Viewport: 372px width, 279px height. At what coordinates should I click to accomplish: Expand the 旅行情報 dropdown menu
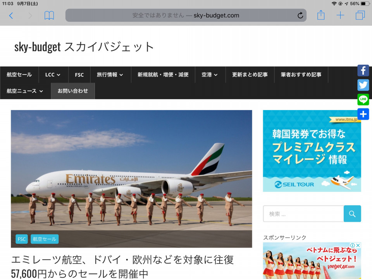click(110, 75)
